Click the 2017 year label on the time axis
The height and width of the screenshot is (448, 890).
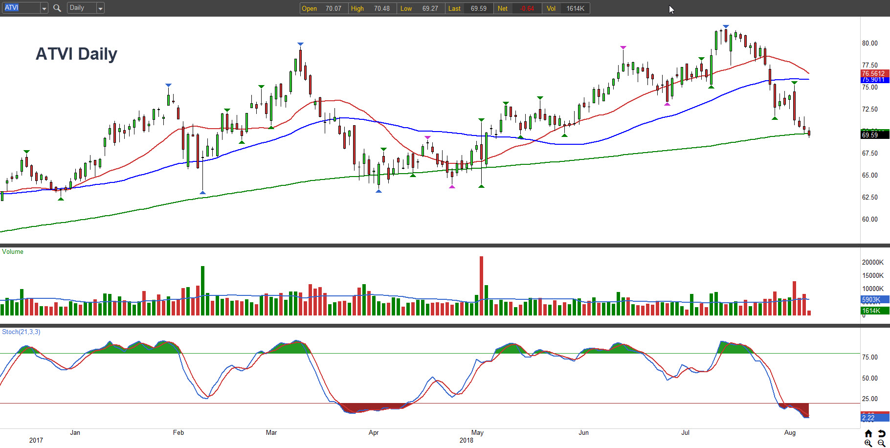tap(36, 440)
